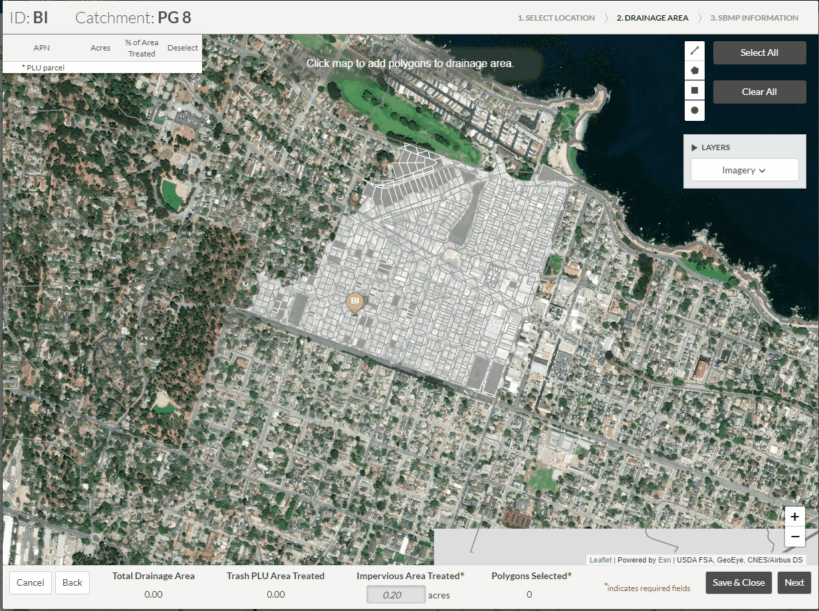819x611 pixels.
Task: Click the Select All button
Action: pyautogui.click(x=759, y=52)
